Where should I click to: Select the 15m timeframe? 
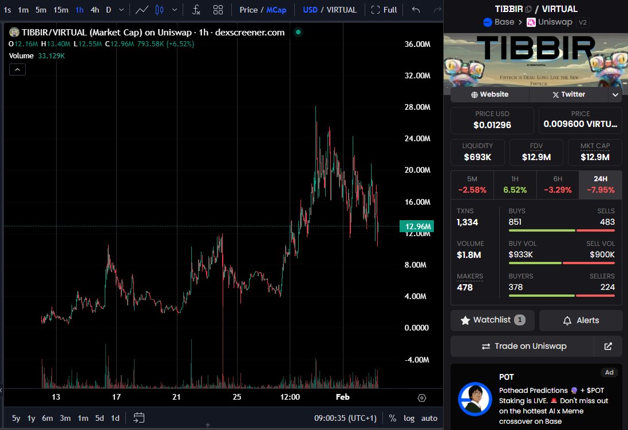point(61,10)
